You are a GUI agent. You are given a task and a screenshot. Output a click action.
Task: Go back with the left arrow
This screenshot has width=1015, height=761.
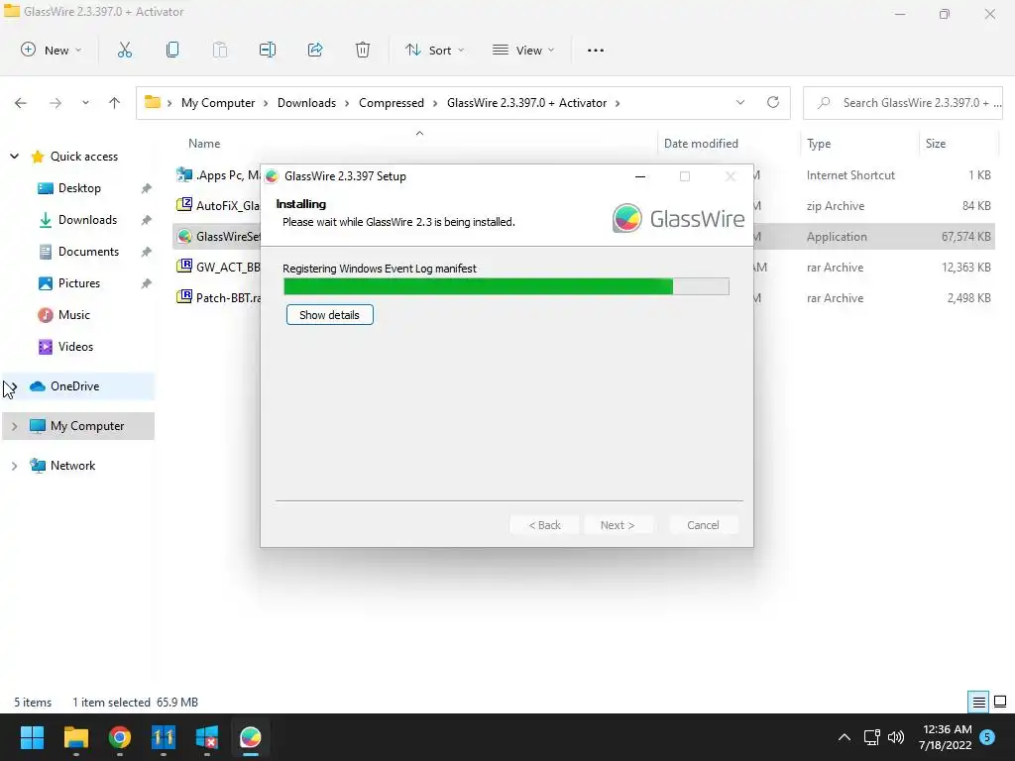(x=21, y=103)
